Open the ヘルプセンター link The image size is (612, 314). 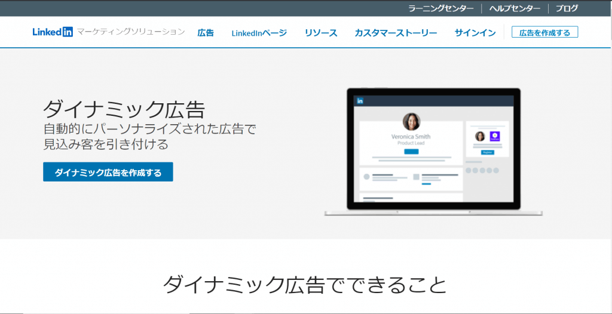tap(515, 8)
